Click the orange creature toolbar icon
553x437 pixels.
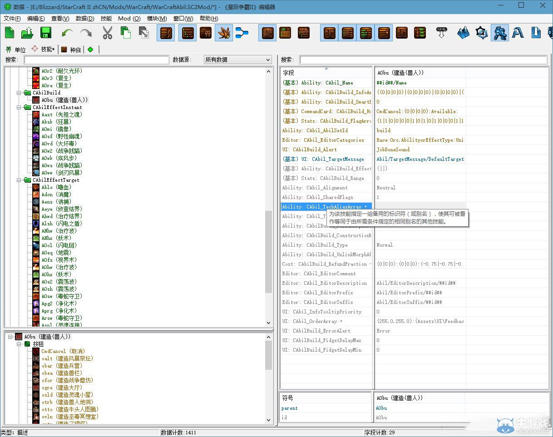(224, 33)
